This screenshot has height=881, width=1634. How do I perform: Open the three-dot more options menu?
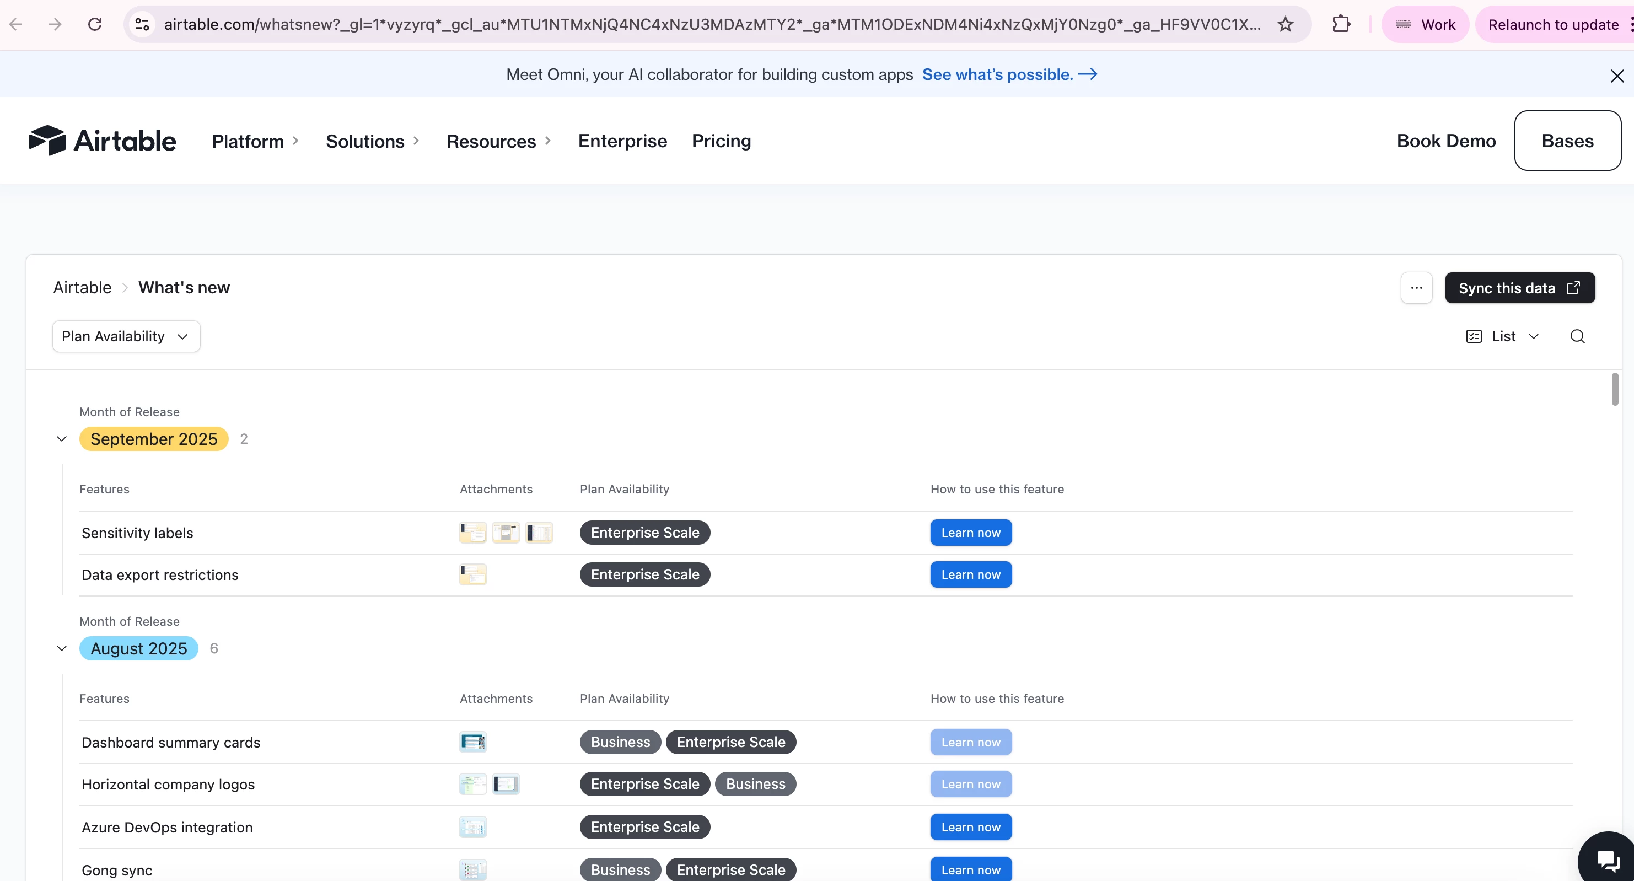[1416, 287]
